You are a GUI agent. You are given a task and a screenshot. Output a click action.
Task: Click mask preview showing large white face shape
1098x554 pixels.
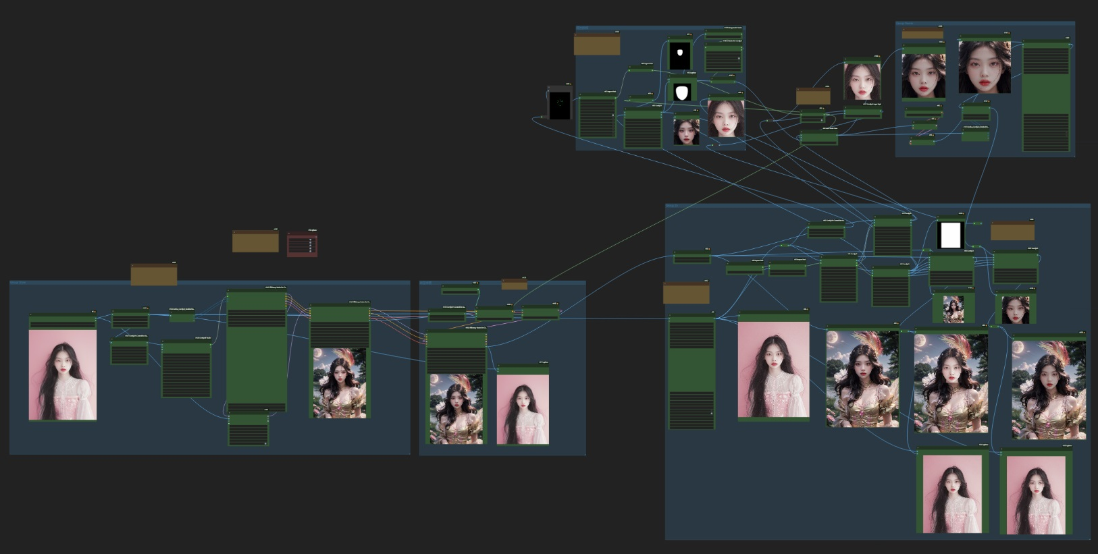point(683,91)
